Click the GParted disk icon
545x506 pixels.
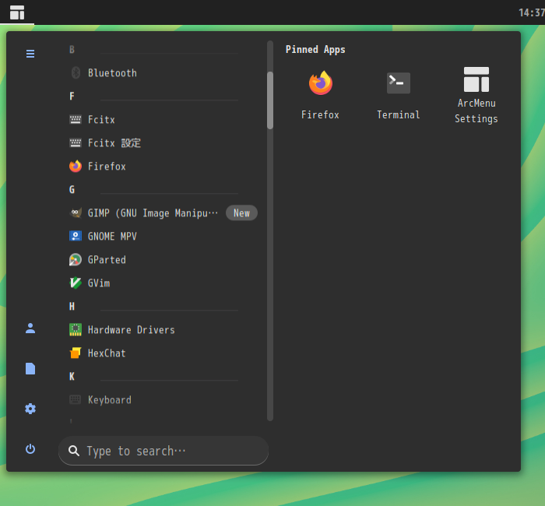point(76,259)
